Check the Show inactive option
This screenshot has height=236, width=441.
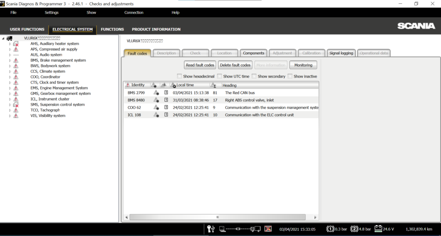290,76
